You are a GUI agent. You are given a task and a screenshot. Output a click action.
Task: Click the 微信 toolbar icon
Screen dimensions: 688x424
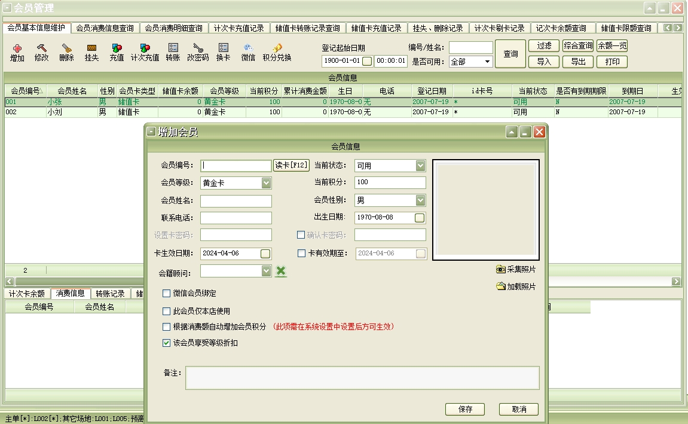(x=248, y=48)
